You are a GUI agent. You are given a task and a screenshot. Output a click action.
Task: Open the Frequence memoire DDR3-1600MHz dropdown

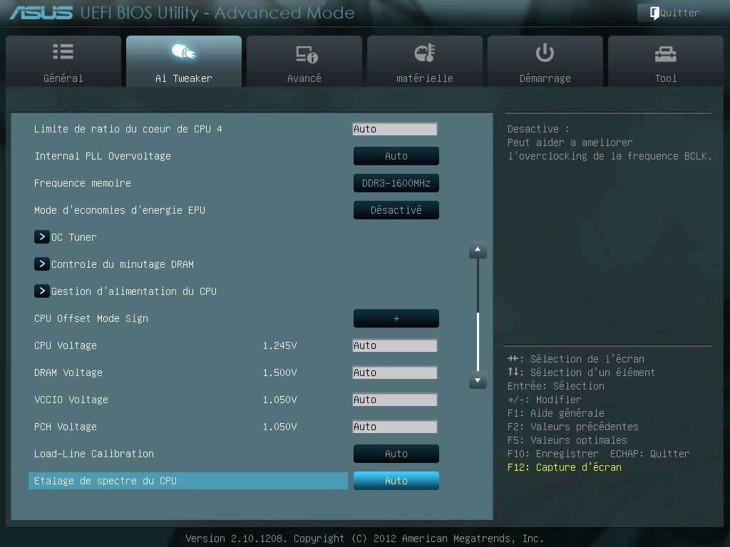click(396, 183)
